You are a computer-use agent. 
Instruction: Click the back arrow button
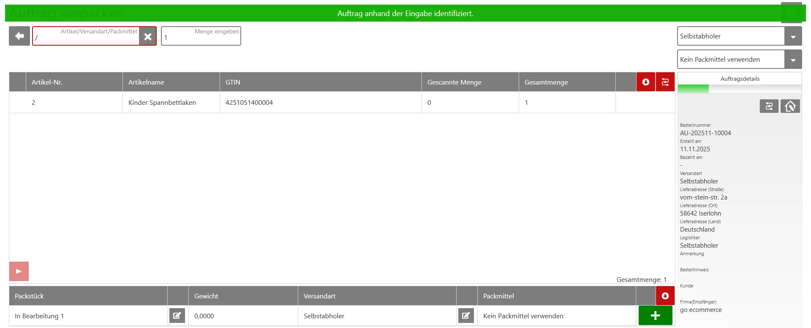19,36
